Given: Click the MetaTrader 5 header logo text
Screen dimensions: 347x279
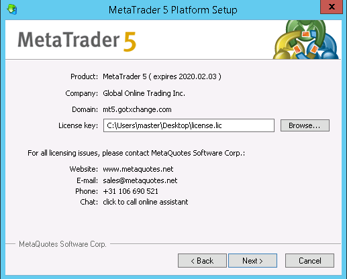Looking at the screenshot, I should (77, 41).
